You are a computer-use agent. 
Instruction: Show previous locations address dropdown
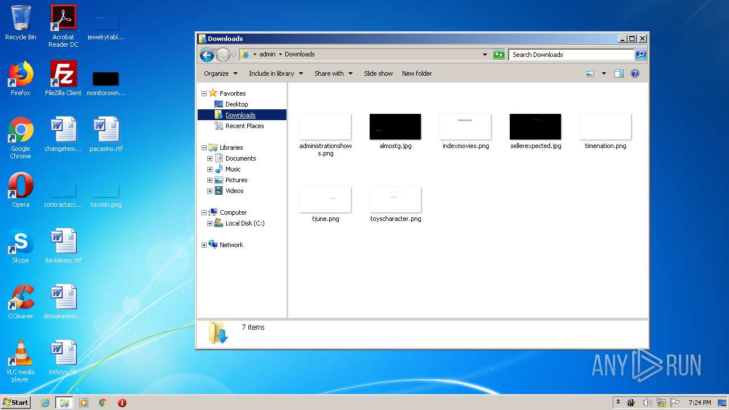click(x=485, y=55)
